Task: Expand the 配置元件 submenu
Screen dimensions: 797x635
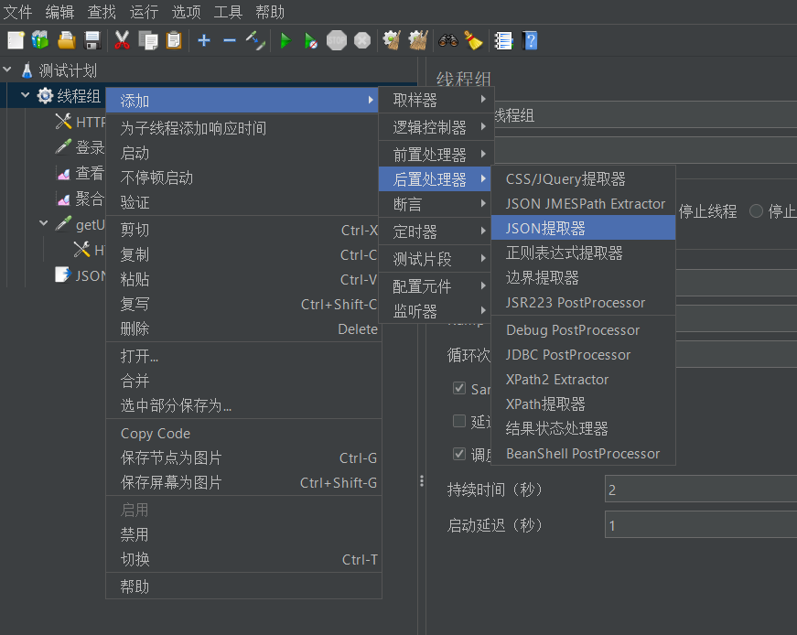Action: click(x=435, y=286)
